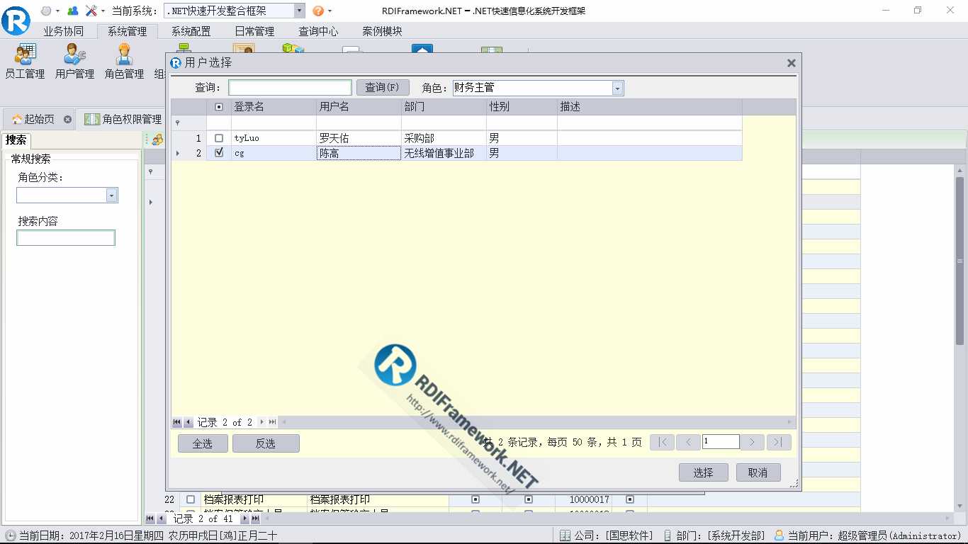Open dropdown arrow next to grey ball icon
This screenshot has width=968, height=544.
coord(57,11)
